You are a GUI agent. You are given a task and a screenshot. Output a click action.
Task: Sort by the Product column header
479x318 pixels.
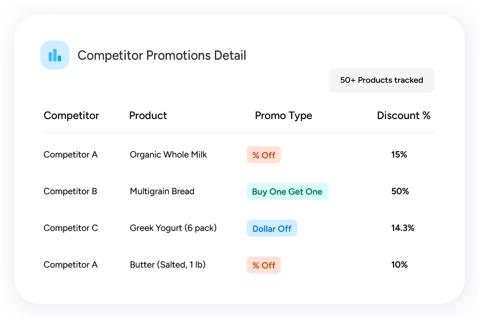click(x=148, y=115)
